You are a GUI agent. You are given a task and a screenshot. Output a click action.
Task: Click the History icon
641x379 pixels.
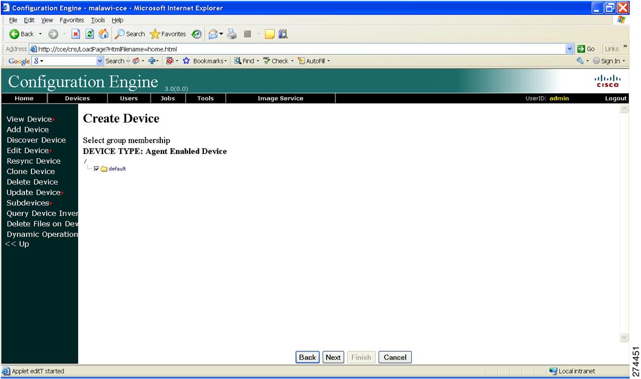[197, 34]
